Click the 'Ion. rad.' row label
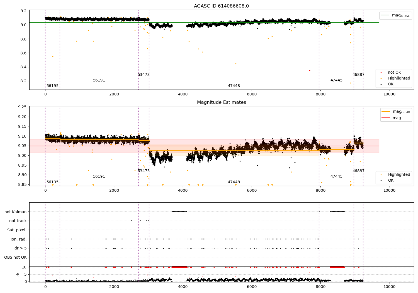 point(19,239)
